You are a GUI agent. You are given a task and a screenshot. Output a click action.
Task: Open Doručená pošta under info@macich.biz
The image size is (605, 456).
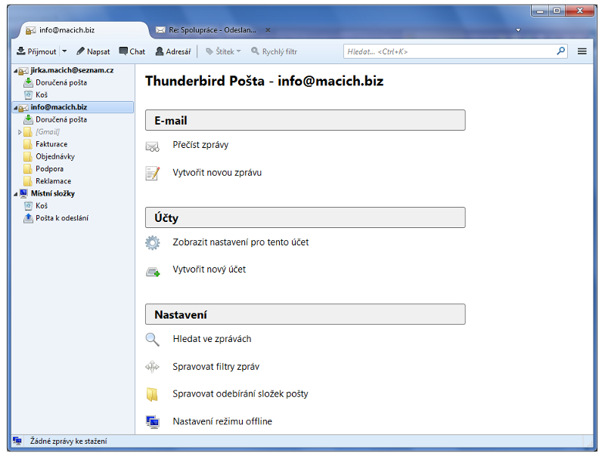point(61,119)
